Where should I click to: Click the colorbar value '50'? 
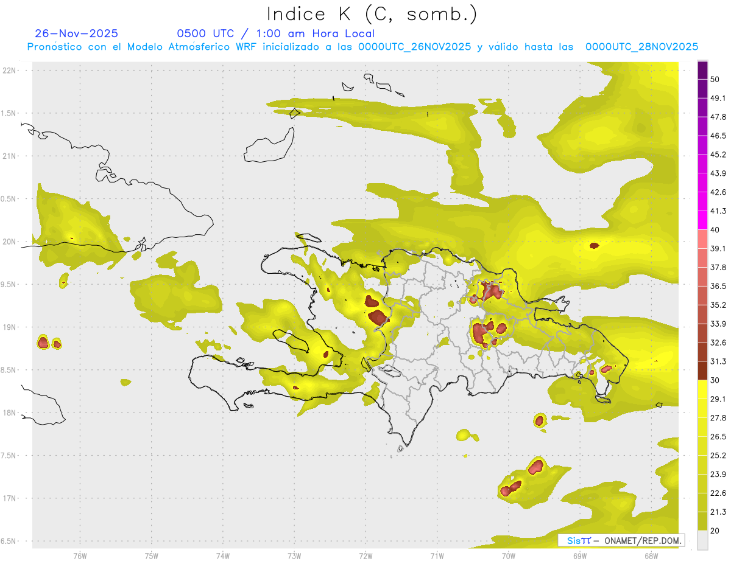(716, 79)
